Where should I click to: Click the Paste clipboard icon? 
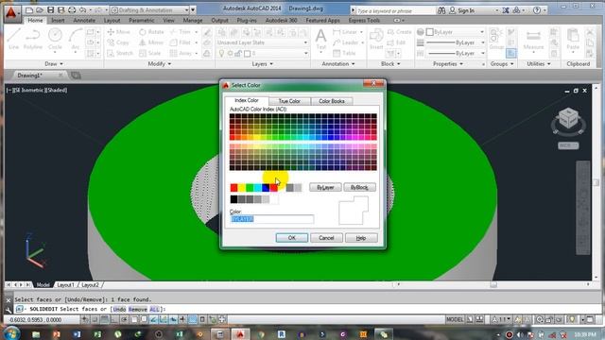pyautogui.click(x=573, y=39)
